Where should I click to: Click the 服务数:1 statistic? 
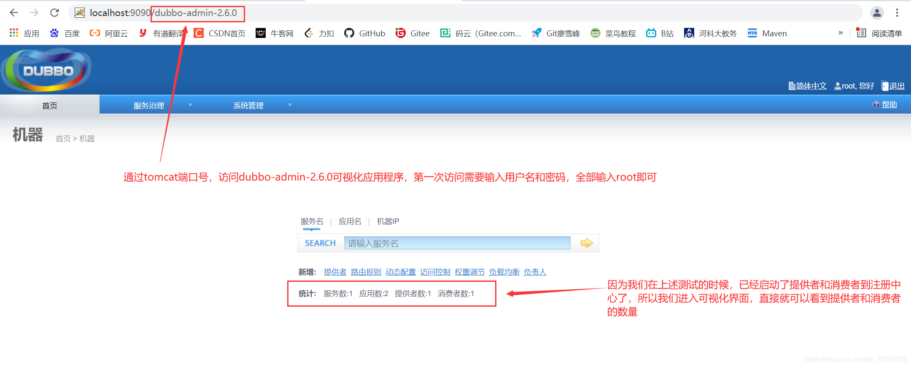[338, 294]
